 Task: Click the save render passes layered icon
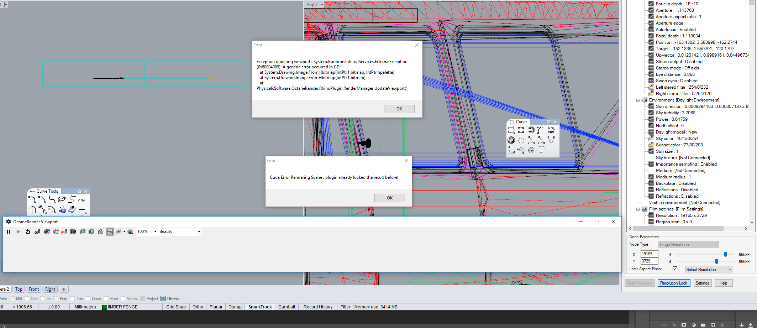[91, 232]
